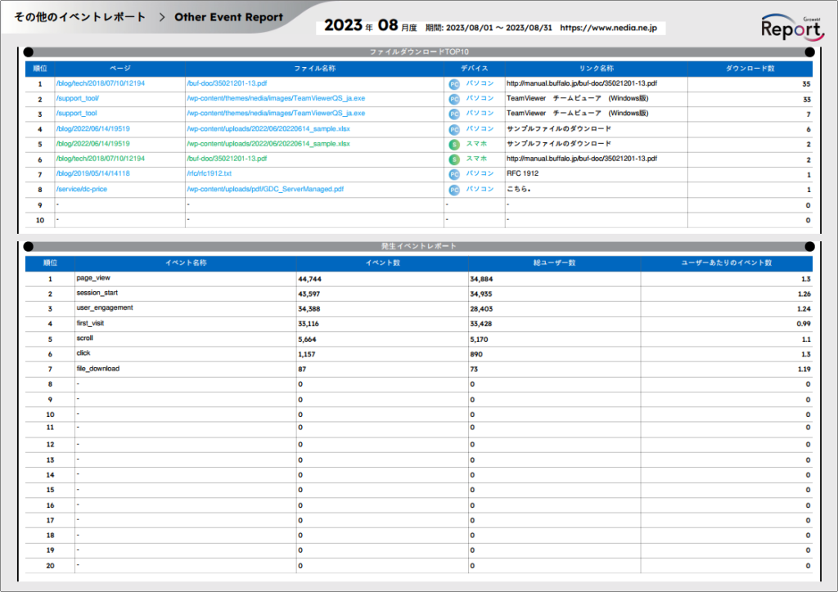Viewport: 838px width, 592px height.
Task: Click the PC device icon in rank 2 row
Action: coord(453,98)
